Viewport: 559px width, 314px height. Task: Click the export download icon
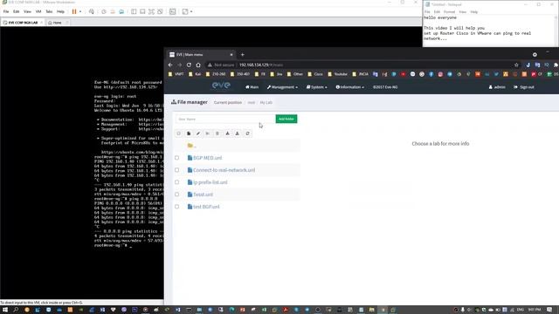(x=237, y=133)
